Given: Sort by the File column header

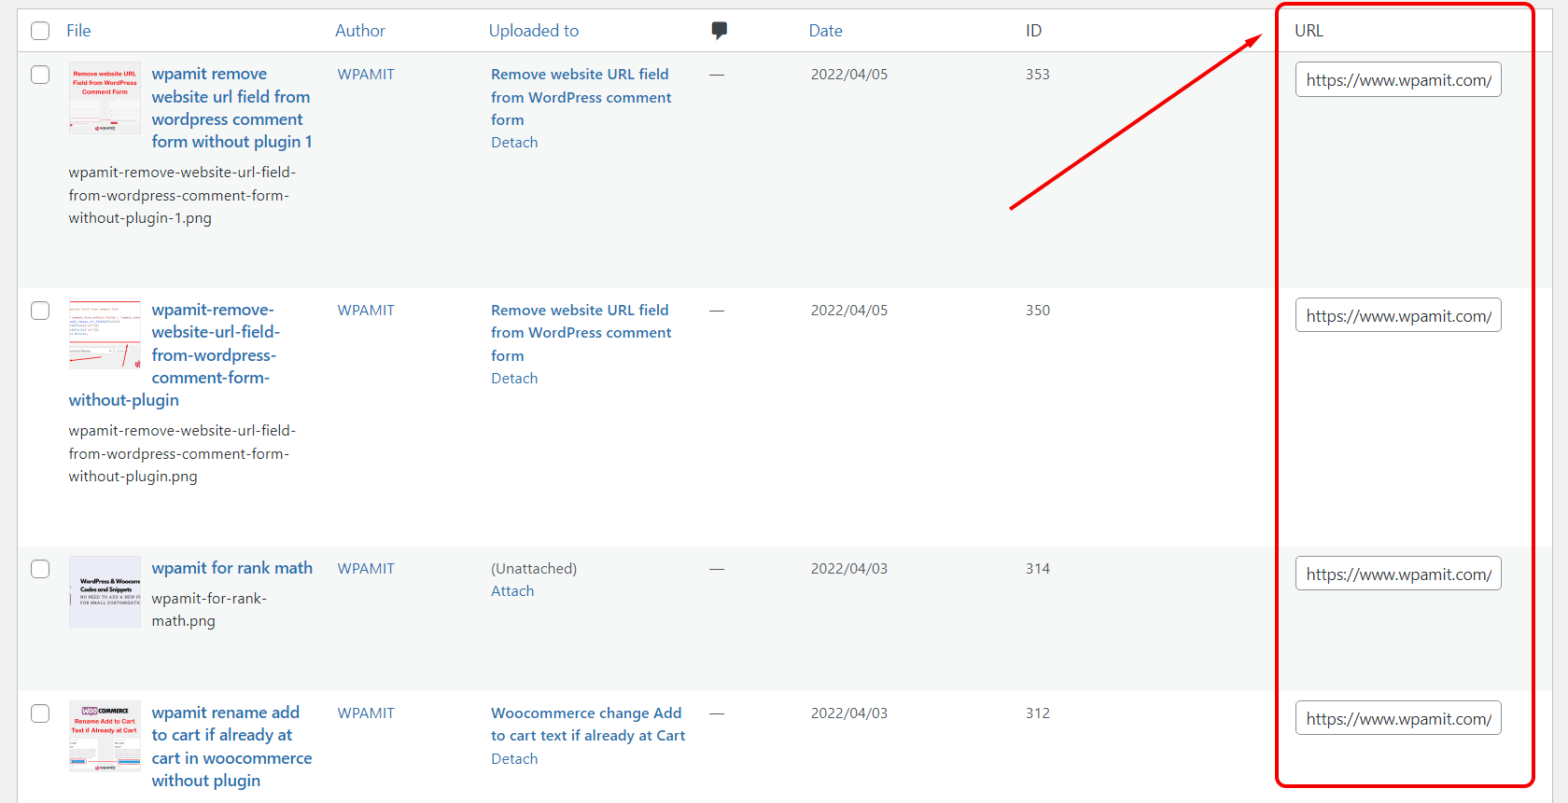Looking at the screenshot, I should pos(78,31).
